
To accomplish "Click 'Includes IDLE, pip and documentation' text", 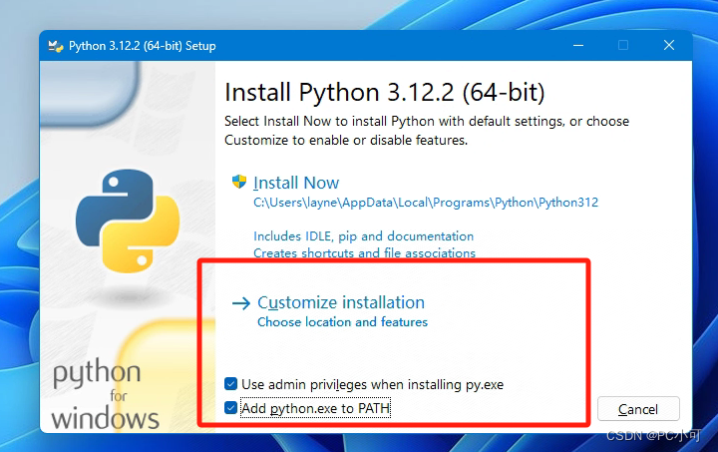I will point(364,236).
